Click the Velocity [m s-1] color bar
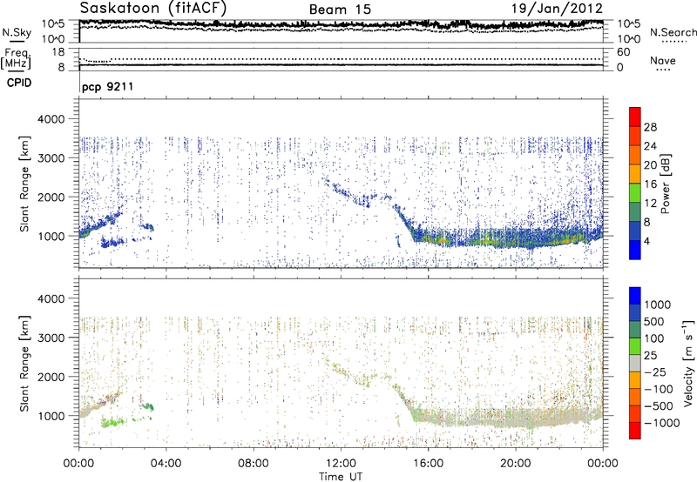Viewport: 697px width, 482px height. click(635, 363)
